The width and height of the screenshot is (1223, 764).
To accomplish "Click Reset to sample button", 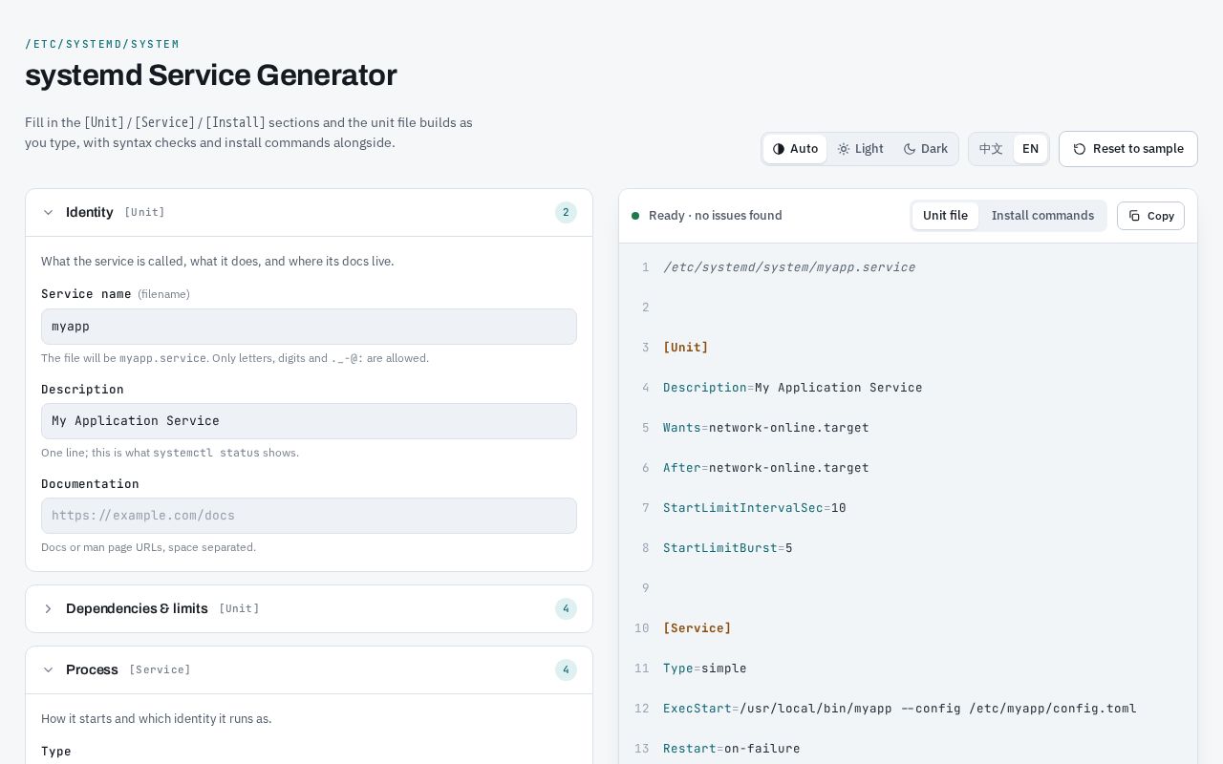I will [x=1128, y=149].
